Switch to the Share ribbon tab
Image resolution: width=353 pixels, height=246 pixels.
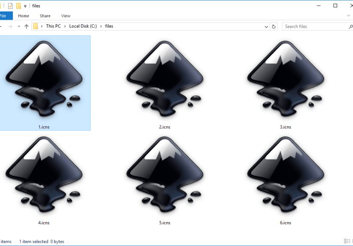pyautogui.click(x=45, y=16)
